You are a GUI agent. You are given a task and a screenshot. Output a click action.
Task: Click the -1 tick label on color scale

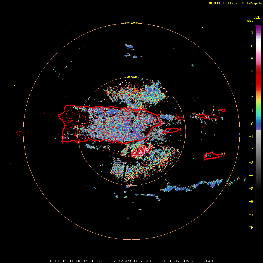pos(251,137)
